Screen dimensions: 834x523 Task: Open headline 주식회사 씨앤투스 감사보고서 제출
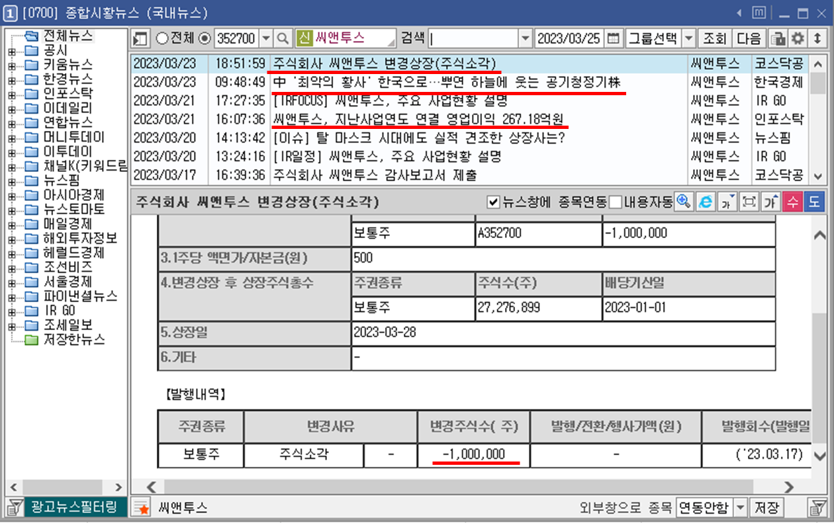coord(375,175)
